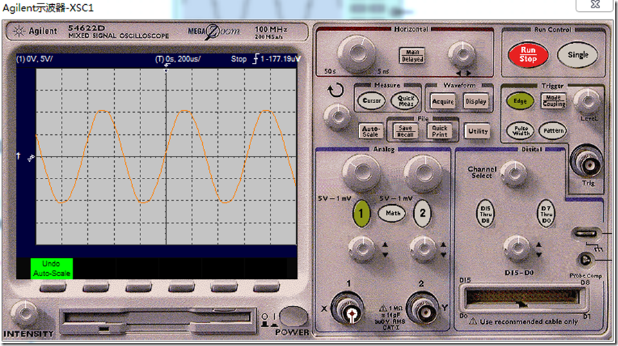Click the INTENSITY knob

coord(24,314)
